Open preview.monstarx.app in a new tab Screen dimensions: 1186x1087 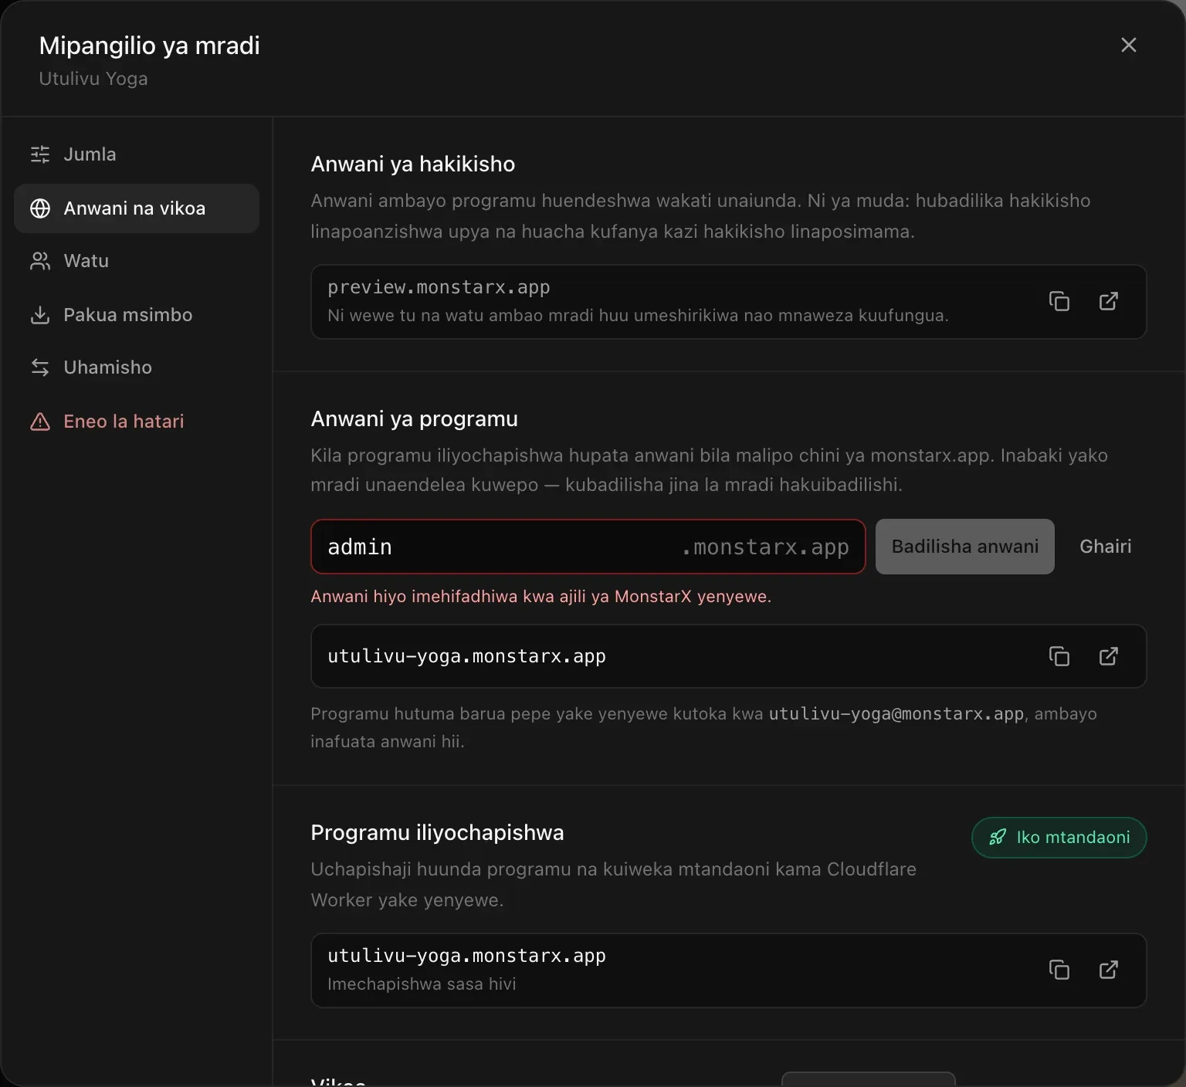(1108, 301)
